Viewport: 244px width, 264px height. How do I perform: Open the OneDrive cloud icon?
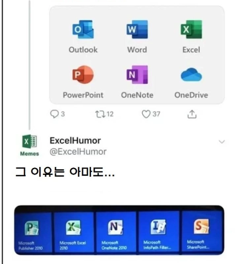(191, 75)
